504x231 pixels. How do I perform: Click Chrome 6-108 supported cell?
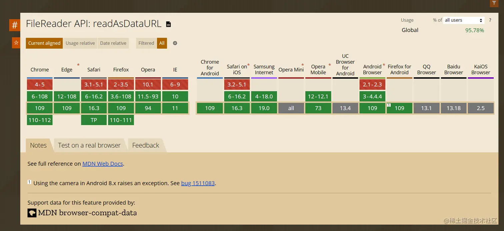coord(40,96)
